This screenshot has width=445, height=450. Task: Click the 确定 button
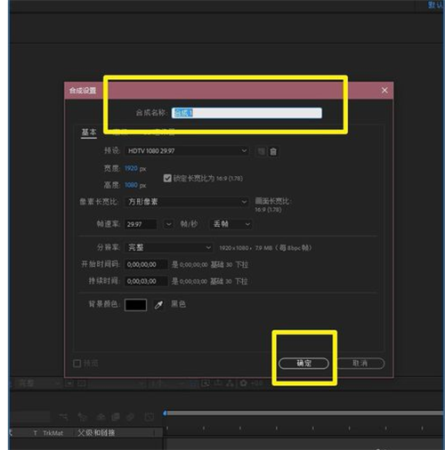(x=303, y=363)
